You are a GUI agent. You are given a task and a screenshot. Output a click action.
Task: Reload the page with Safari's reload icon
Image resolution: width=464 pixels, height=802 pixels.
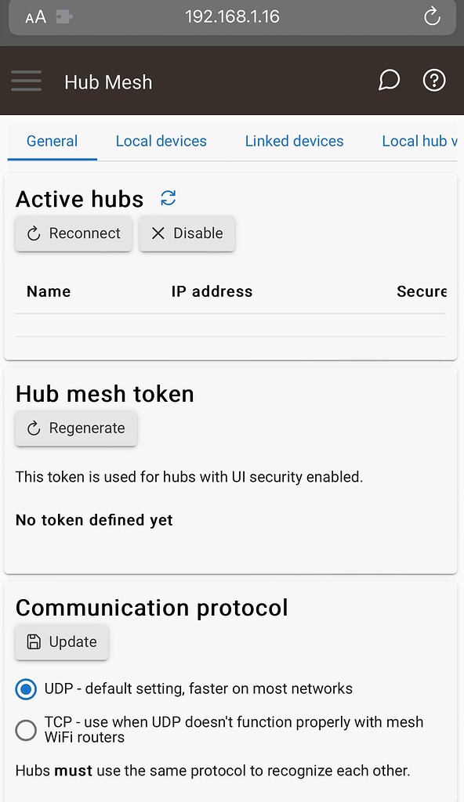[x=432, y=16]
